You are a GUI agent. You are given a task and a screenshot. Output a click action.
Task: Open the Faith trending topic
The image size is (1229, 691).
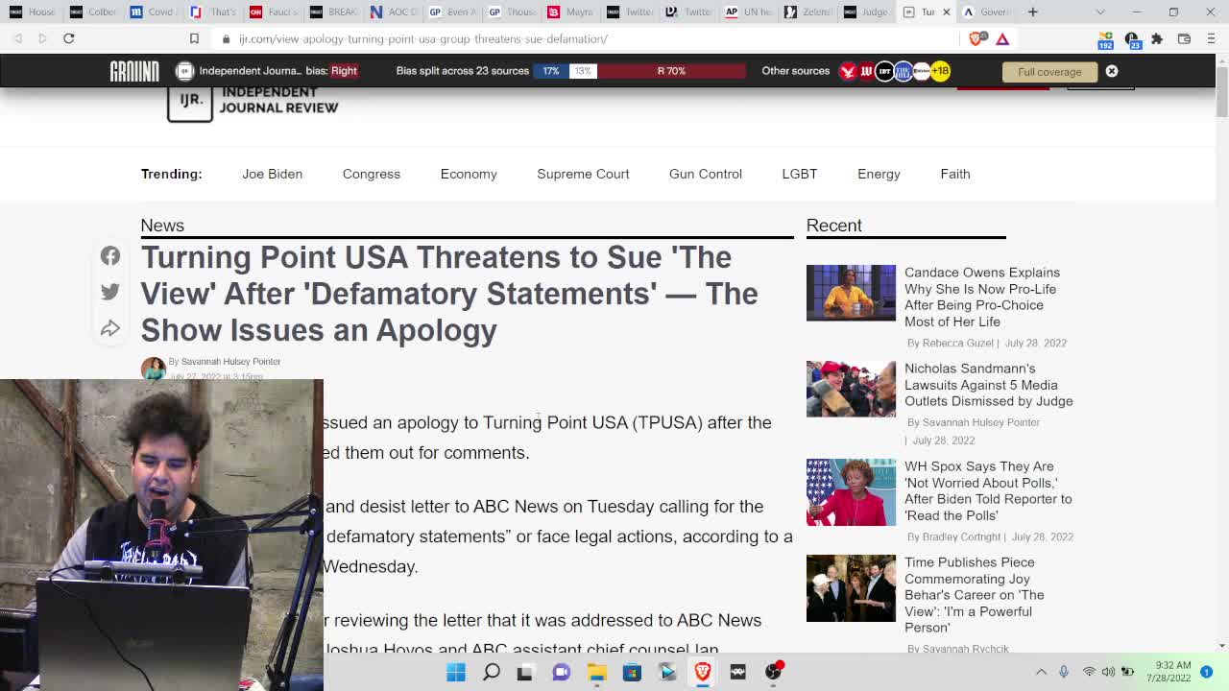[x=954, y=174]
